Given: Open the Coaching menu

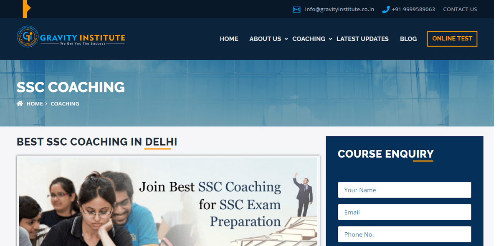Looking at the screenshot, I should click(309, 39).
